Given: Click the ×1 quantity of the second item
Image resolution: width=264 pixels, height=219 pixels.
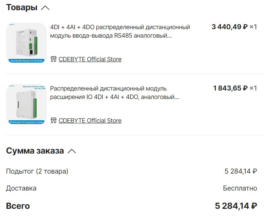Looking at the screenshot, I should tap(253, 88).
